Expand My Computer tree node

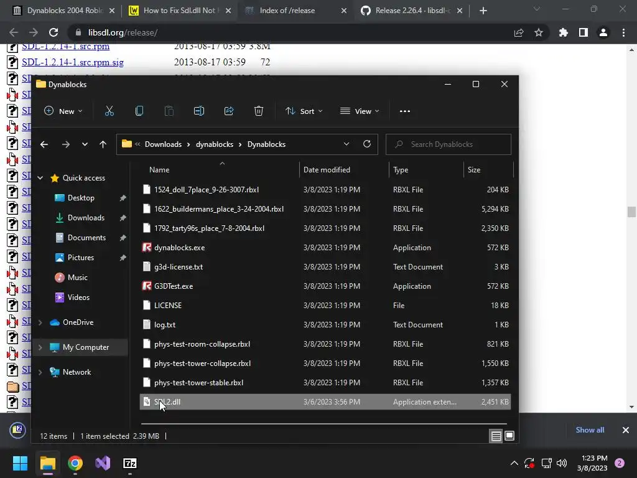[x=40, y=347]
